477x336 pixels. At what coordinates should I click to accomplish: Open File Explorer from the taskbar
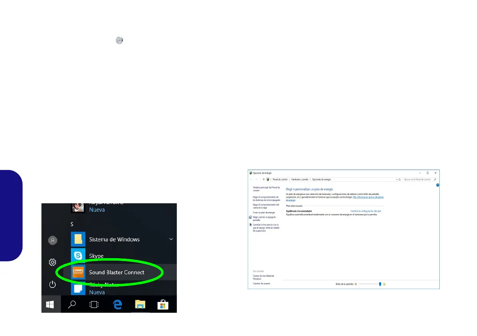(x=140, y=304)
